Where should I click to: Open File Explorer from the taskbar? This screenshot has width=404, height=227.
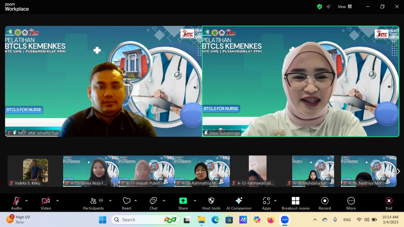(201, 220)
